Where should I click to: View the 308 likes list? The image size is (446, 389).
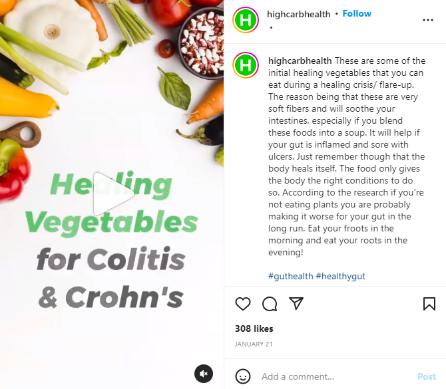click(x=254, y=328)
